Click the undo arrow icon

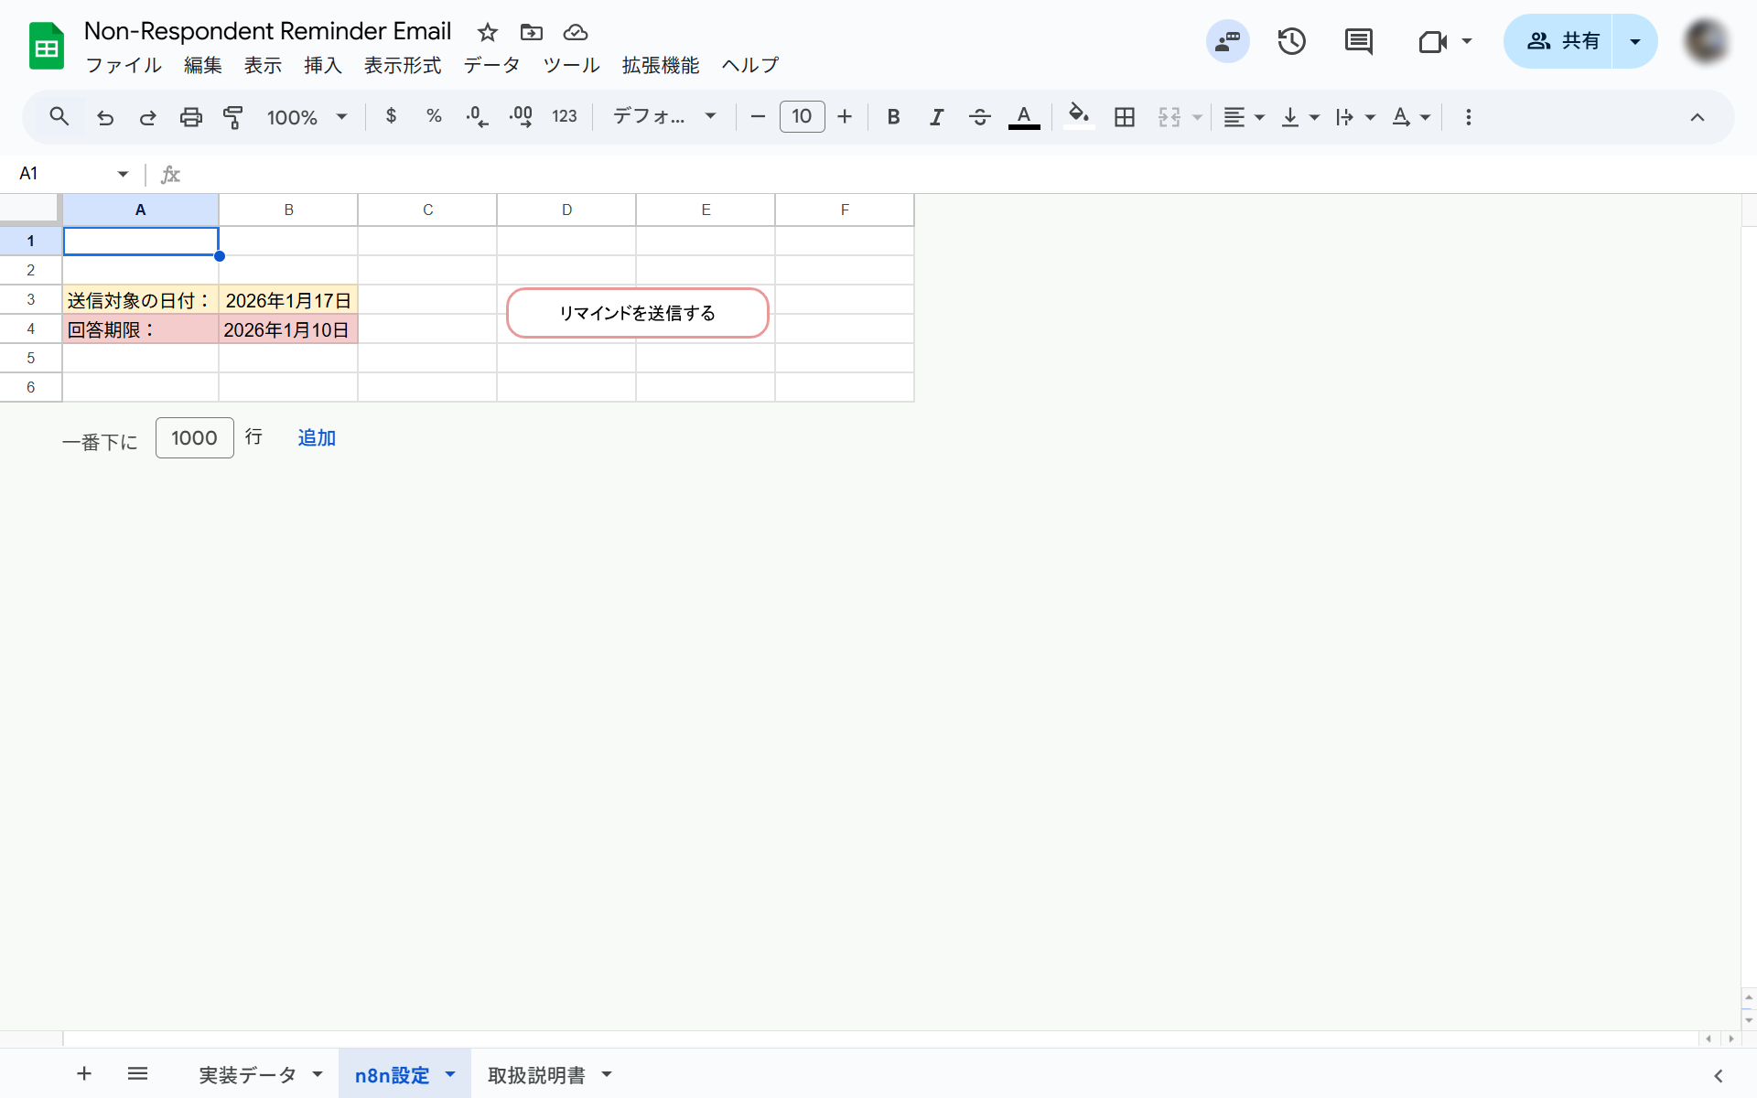[x=105, y=117]
